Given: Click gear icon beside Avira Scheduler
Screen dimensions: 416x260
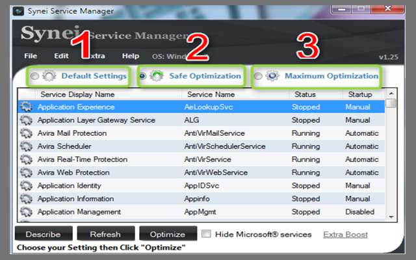Looking at the screenshot, I should [x=26, y=146].
